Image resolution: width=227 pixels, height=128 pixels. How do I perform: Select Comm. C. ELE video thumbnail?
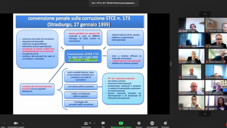(192, 56)
